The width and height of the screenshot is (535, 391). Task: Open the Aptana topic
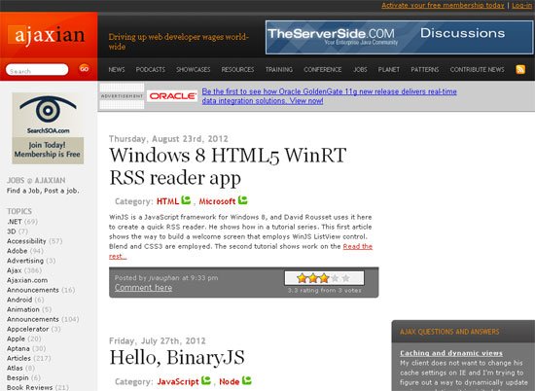click(18, 349)
